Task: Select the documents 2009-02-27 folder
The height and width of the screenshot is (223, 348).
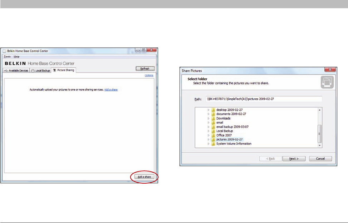Action: click(231, 114)
